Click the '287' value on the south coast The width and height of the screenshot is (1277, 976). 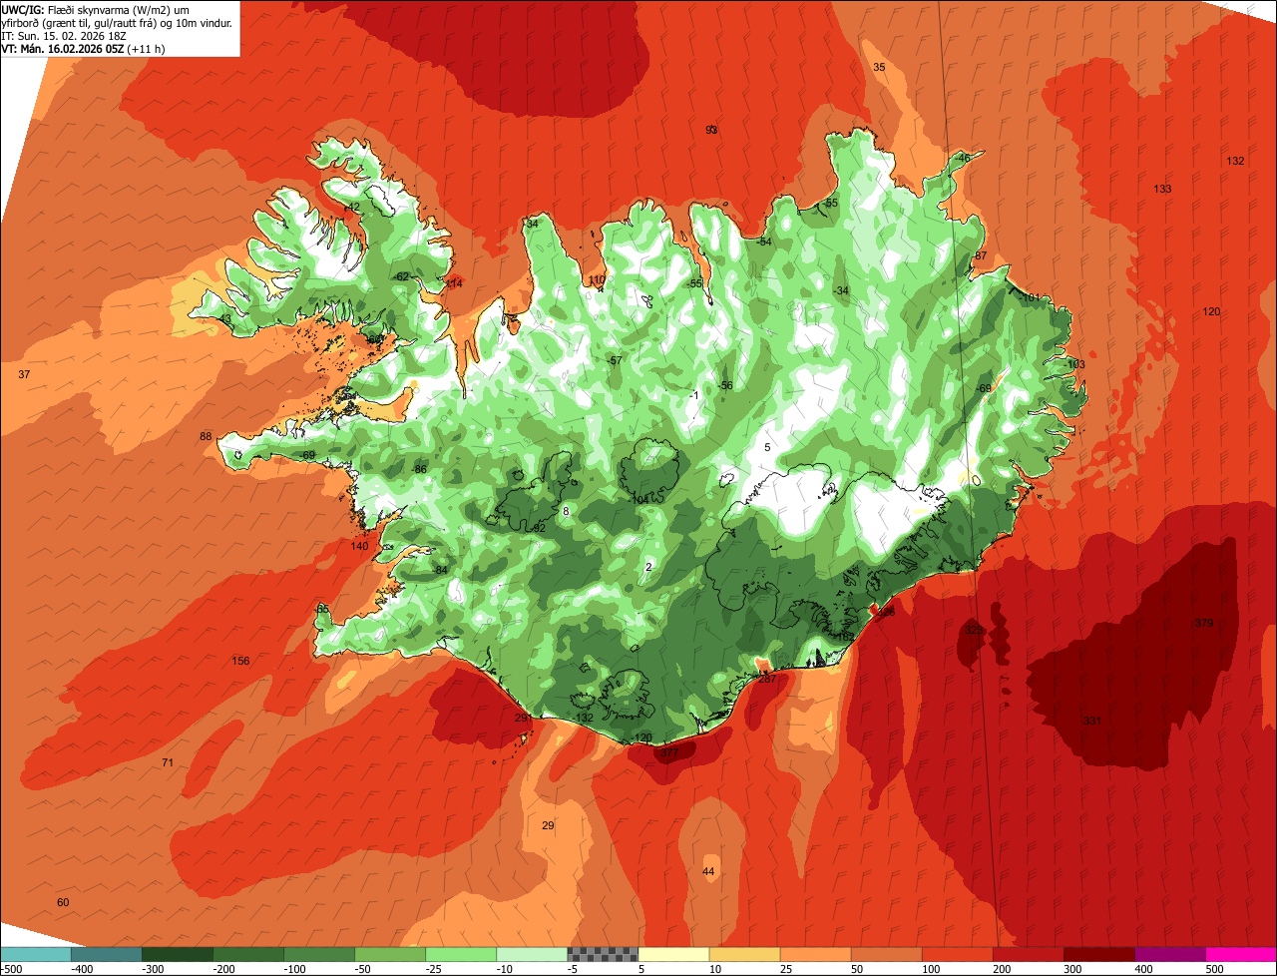coord(767,679)
